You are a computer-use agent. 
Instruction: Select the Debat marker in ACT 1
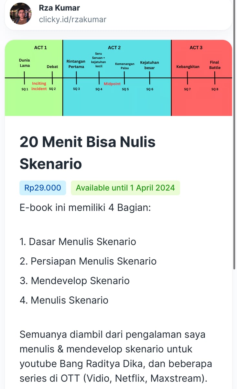coord(52,66)
